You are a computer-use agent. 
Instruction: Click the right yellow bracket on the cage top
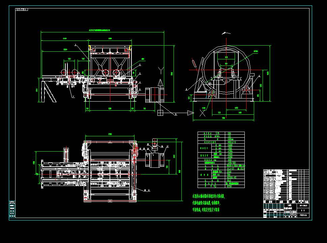coord(130,48)
